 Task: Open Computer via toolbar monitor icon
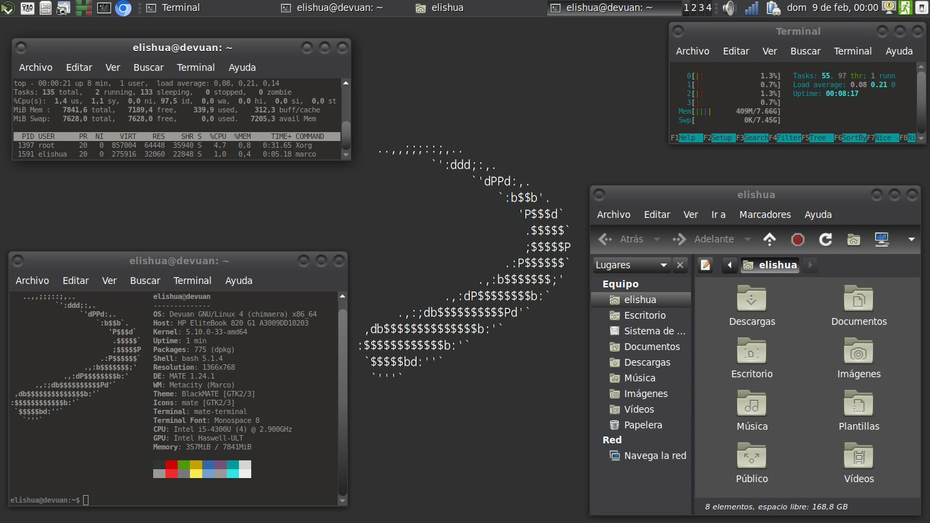pyautogui.click(x=882, y=239)
